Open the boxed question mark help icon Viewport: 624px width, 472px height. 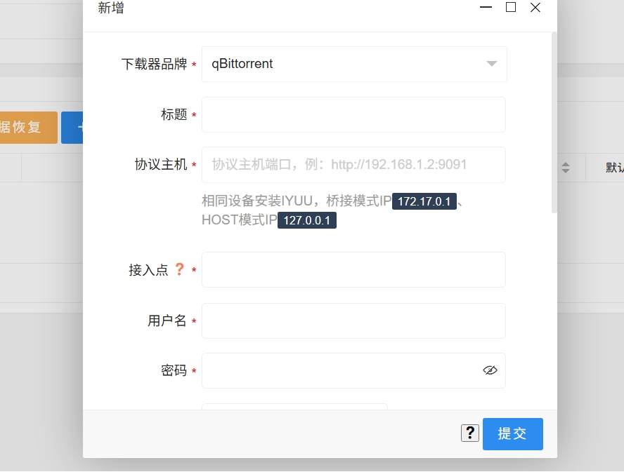pos(470,433)
